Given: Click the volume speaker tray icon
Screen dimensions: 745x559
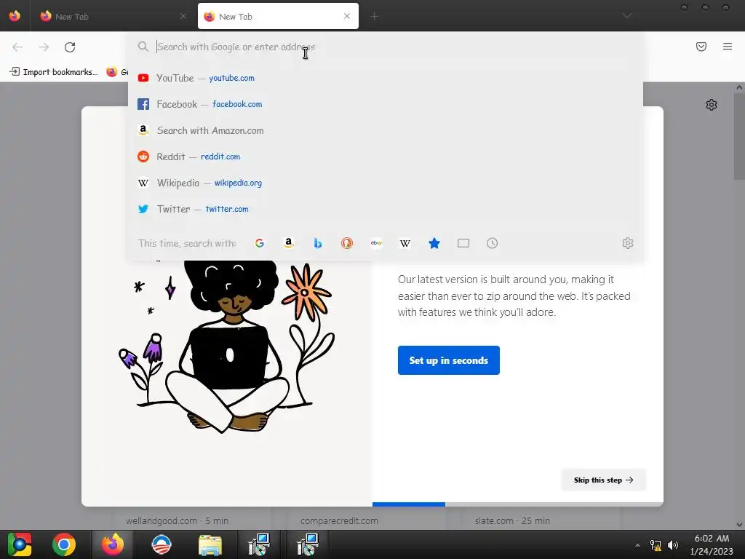Looking at the screenshot, I should coord(673,545).
